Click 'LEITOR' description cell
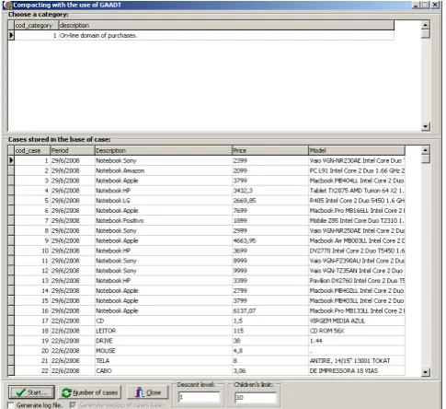446x409 pixels. [164, 331]
